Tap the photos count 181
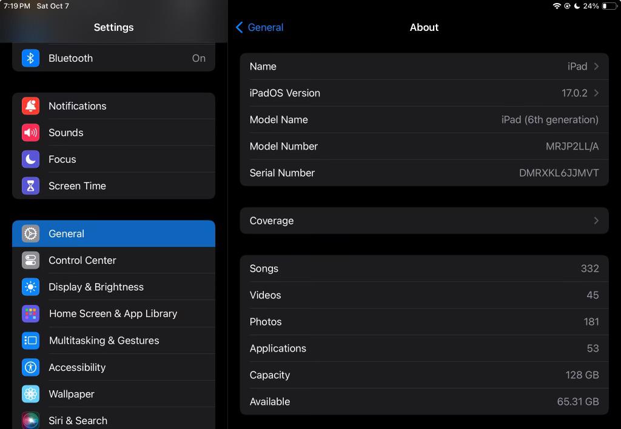The image size is (621, 429). click(591, 322)
